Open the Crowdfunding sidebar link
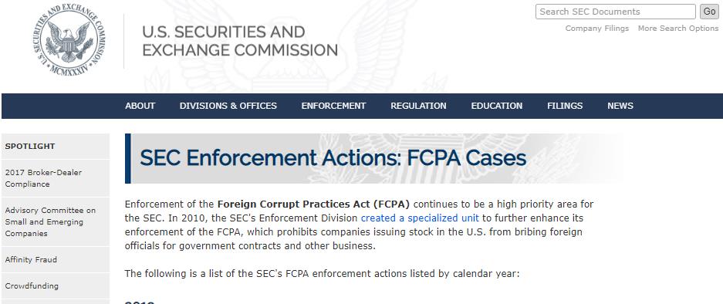723x304 pixels. tap(56, 286)
